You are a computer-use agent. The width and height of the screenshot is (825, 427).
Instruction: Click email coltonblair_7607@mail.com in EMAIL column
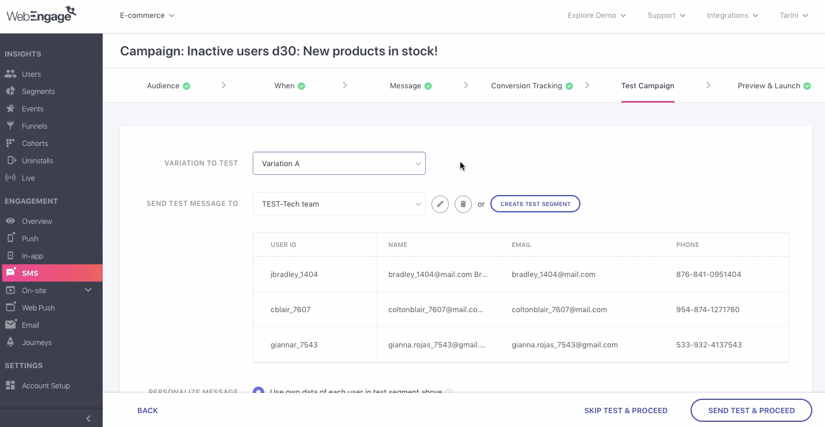(x=559, y=309)
